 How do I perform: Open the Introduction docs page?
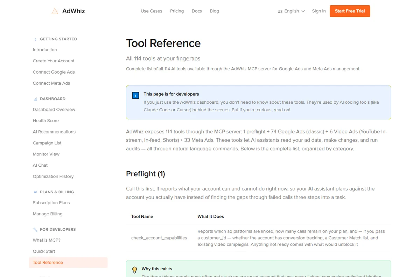45,50
